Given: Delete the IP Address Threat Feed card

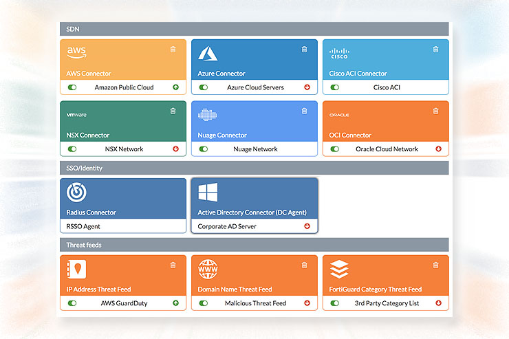Looking at the screenshot, I should (173, 265).
